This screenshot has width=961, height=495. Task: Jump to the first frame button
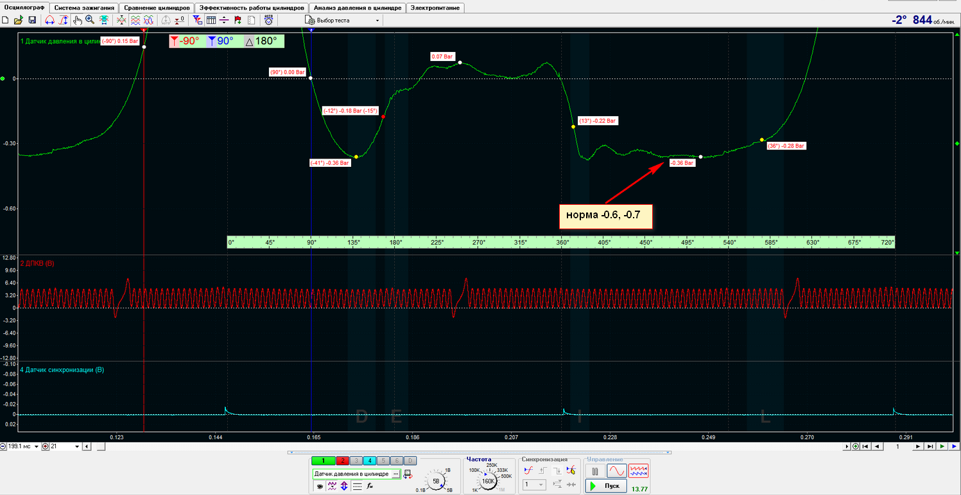pos(865,446)
